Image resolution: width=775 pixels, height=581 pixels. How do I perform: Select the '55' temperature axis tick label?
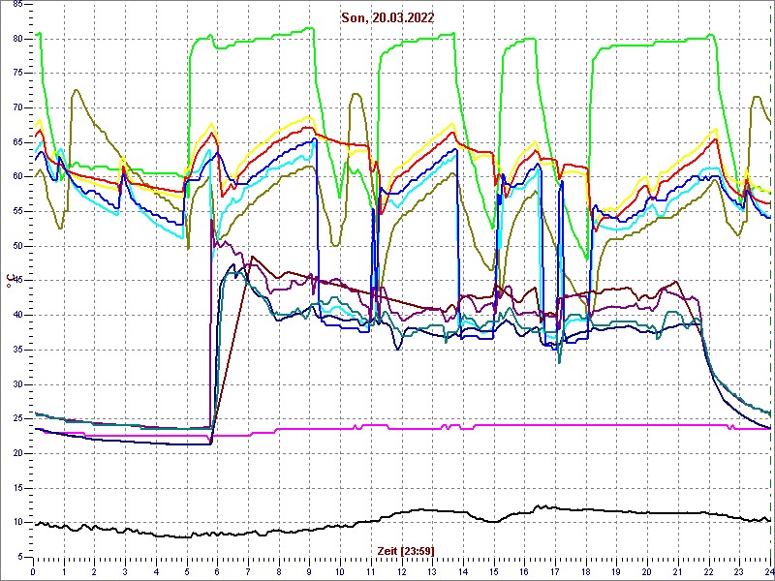click(x=16, y=212)
